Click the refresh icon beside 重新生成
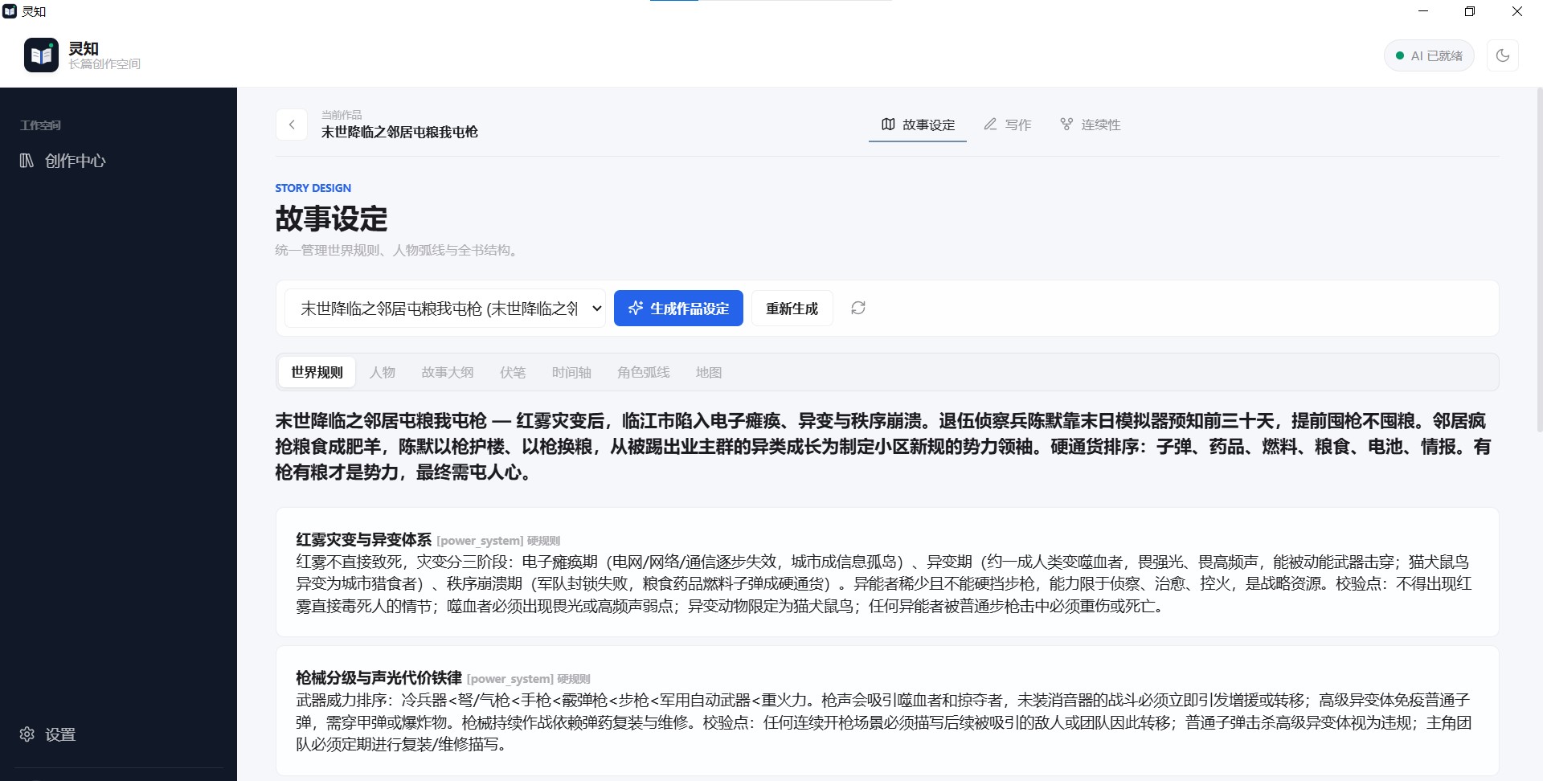Image resolution: width=1543 pixels, height=781 pixels. pos(858,308)
